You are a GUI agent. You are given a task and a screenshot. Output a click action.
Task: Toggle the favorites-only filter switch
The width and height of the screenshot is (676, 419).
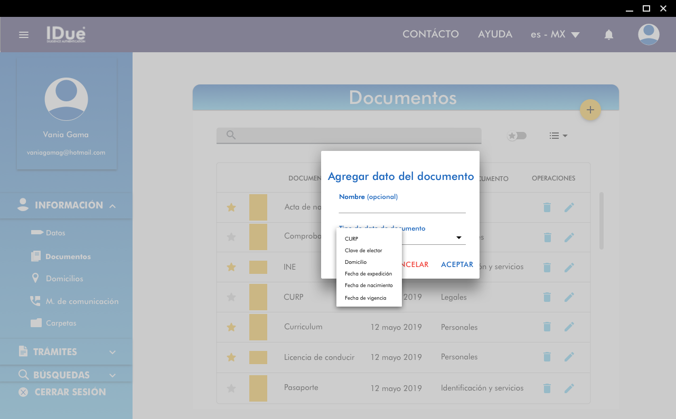[x=517, y=136]
